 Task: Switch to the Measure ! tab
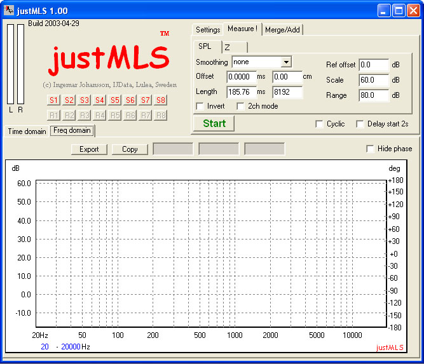point(242,29)
